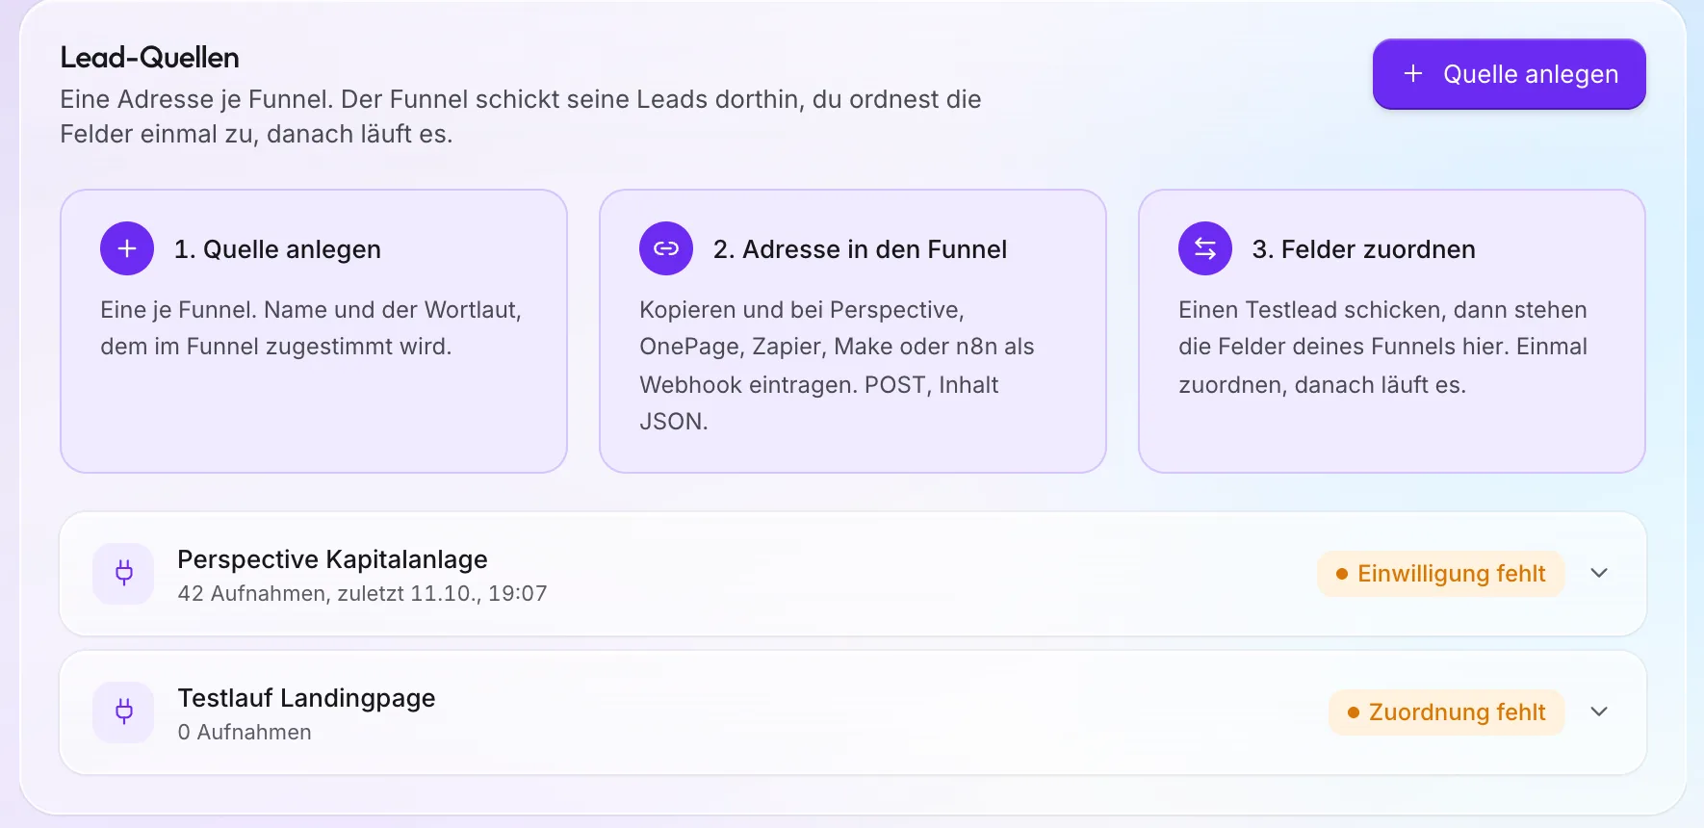Screen dimensions: 1704x828
Task: Select the "Perspective Kapitalanlage" source name
Action: tap(332, 559)
